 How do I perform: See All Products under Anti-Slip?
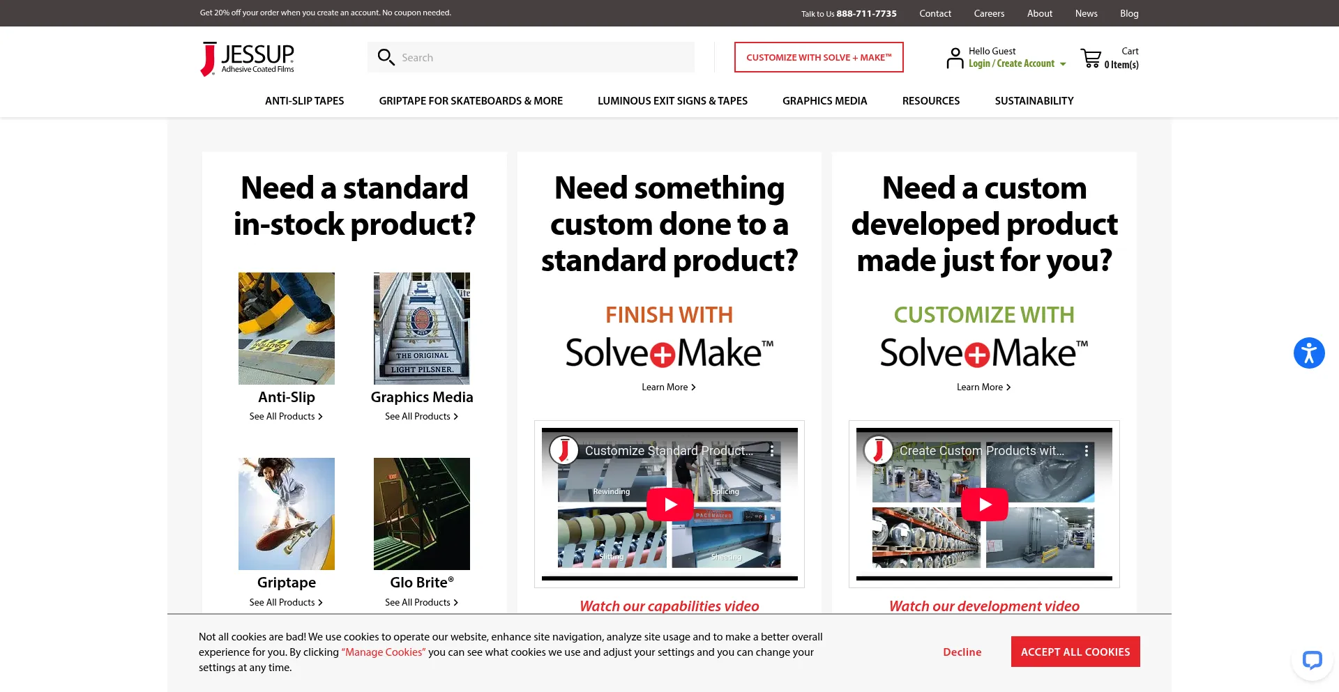coord(286,416)
